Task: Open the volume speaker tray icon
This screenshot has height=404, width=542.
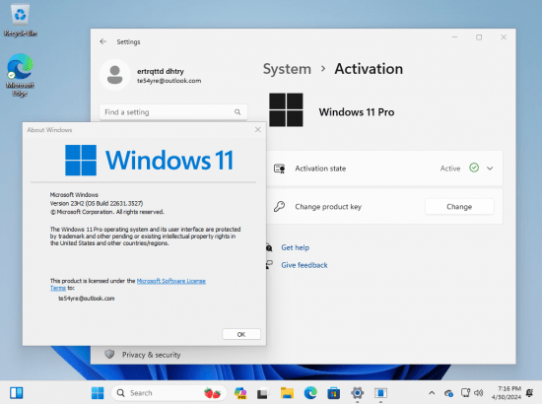Action: [478, 392]
